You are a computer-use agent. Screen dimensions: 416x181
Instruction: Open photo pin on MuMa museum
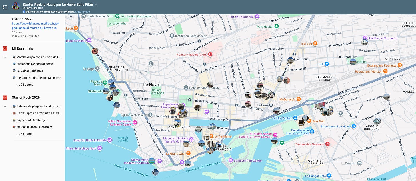152,161
